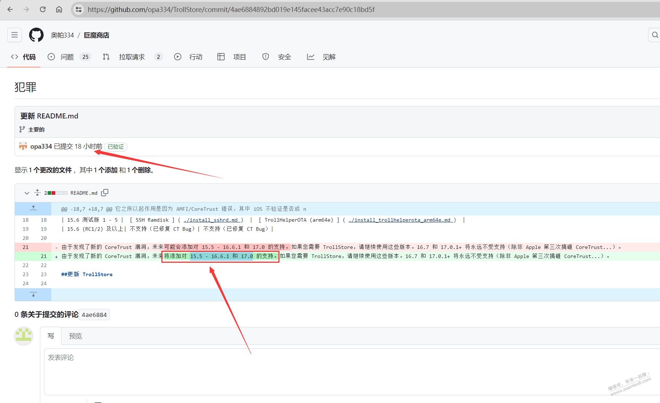Click the 主要的 branch label

pyautogui.click(x=36, y=129)
